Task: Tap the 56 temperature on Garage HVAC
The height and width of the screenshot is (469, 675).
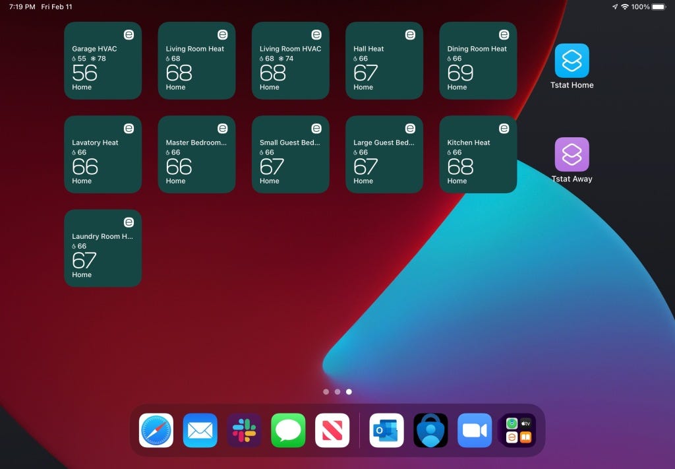Action: tap(85, 73)
